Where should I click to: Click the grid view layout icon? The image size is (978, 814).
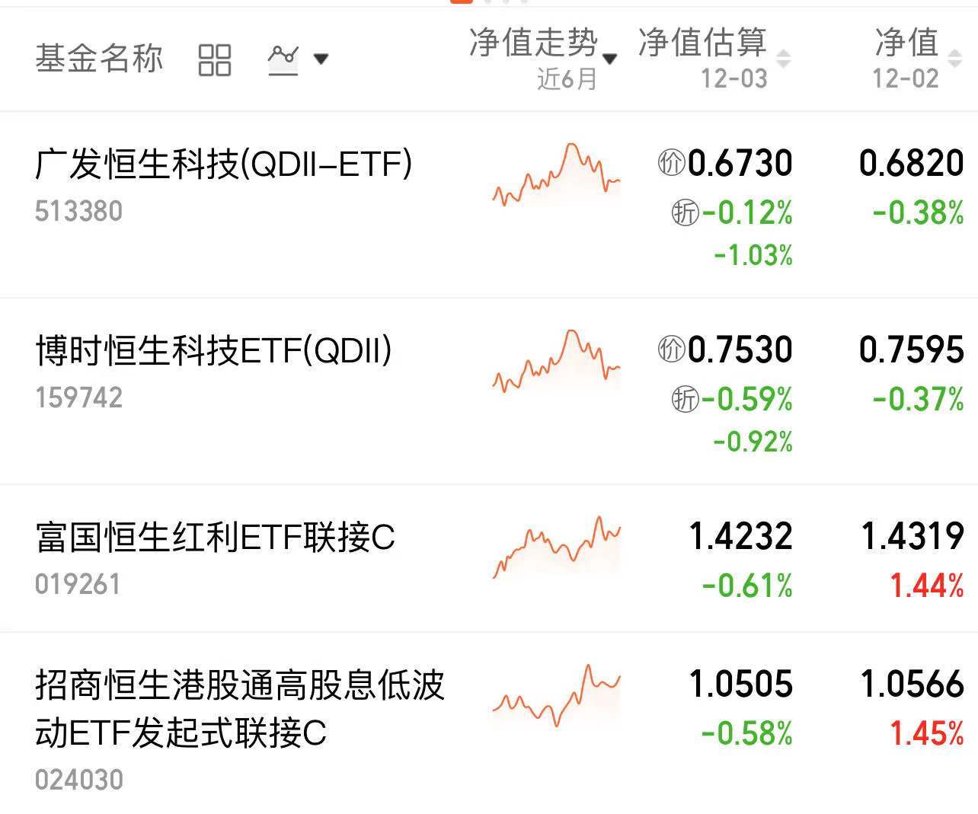click(214, 59)
